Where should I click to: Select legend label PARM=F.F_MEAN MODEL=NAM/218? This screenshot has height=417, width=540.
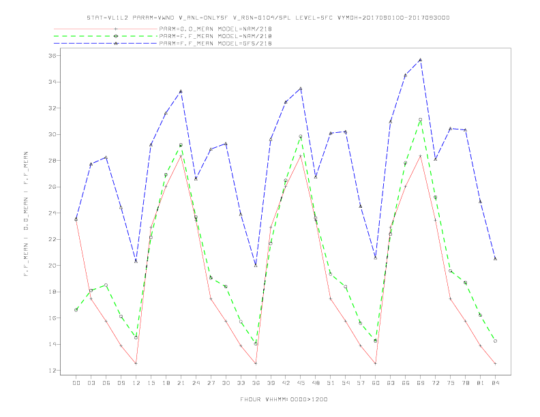click(215, 36)
